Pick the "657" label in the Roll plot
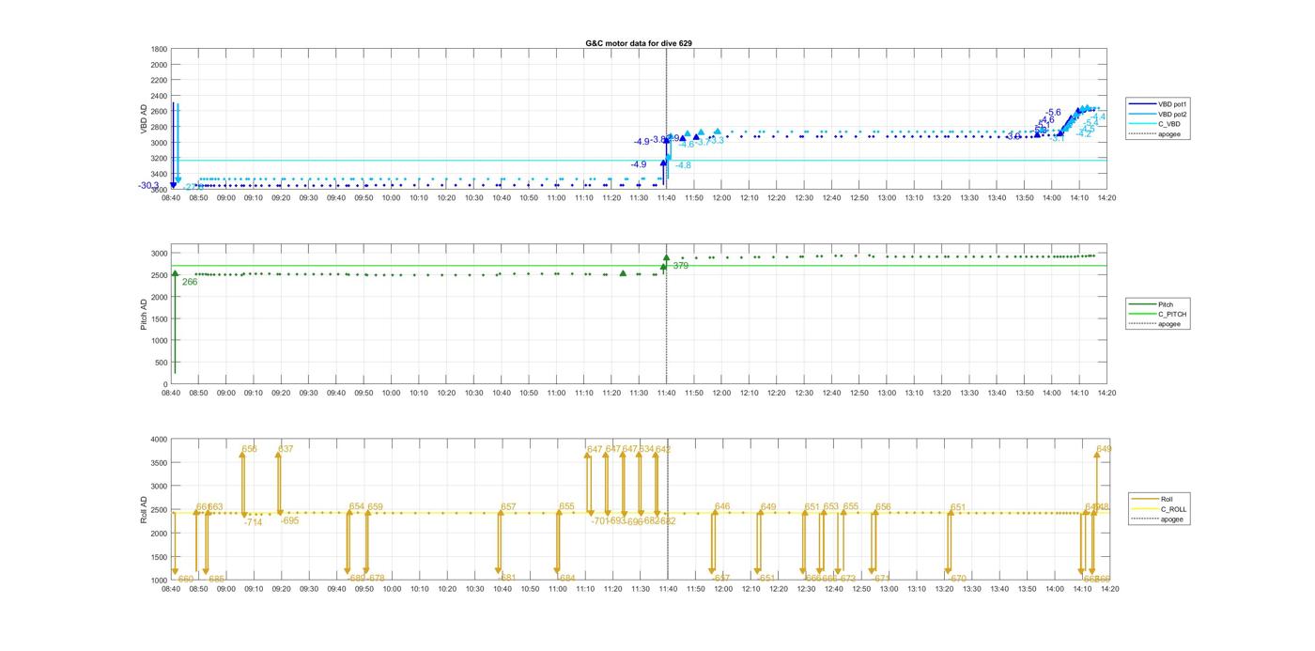Image resolution: width=1315 pixels, height=651 pixels. coord(508,507)
